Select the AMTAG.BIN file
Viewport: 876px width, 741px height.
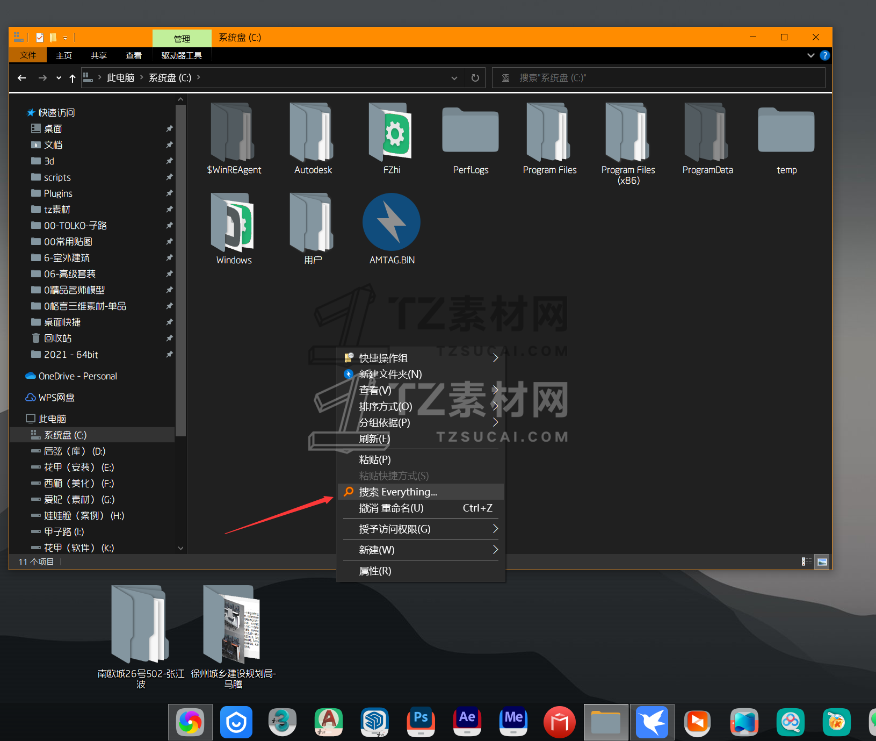392,229
